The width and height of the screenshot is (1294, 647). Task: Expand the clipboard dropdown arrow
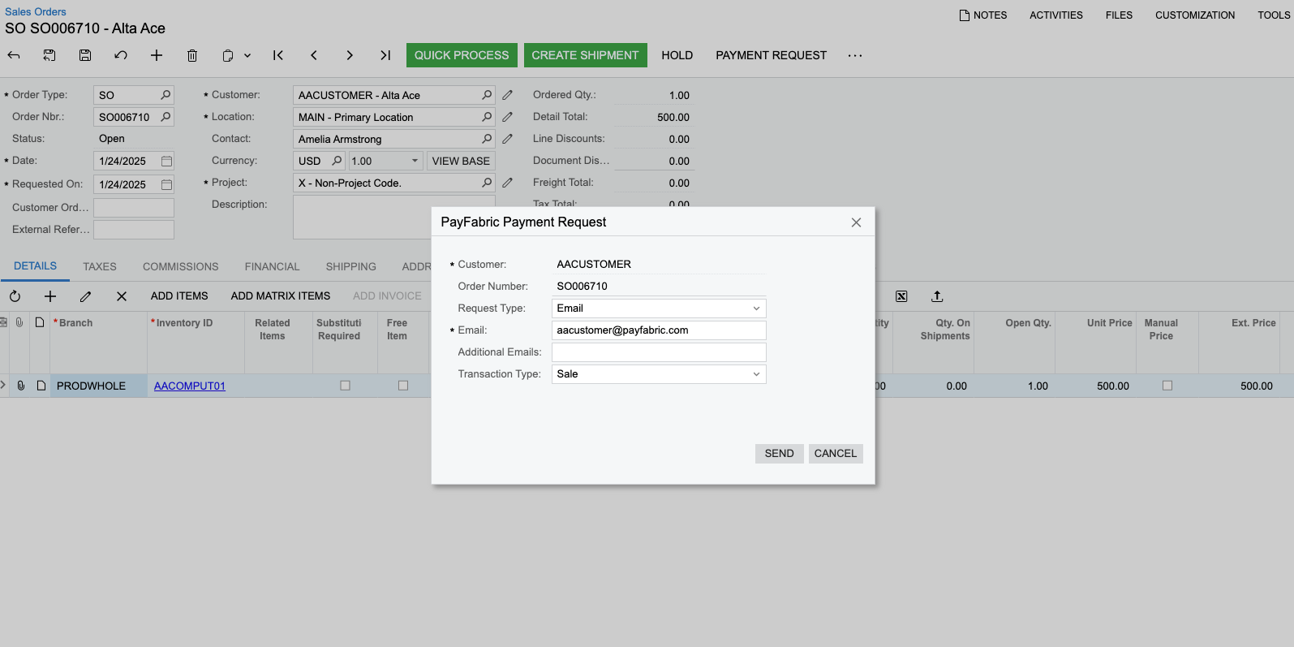point(247,55)
